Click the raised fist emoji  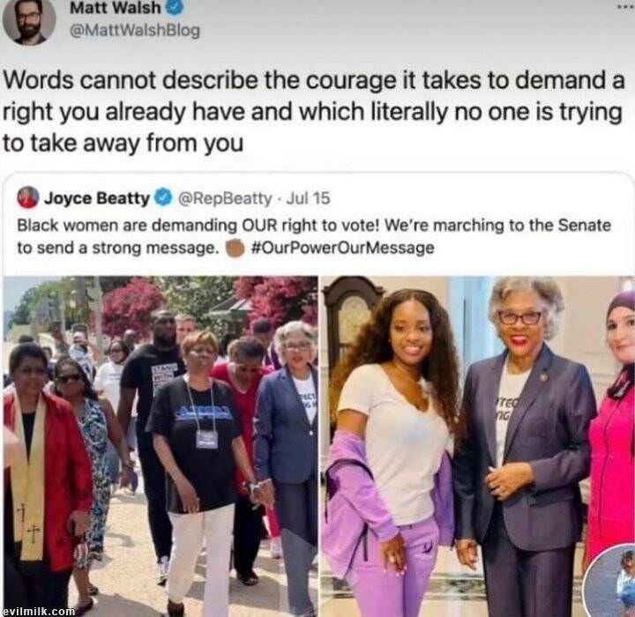[235, 248]
